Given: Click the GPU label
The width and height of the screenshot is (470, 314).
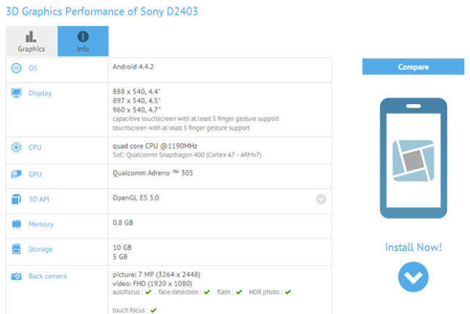Looking at the screenshot, I should [x=35, y=174].
